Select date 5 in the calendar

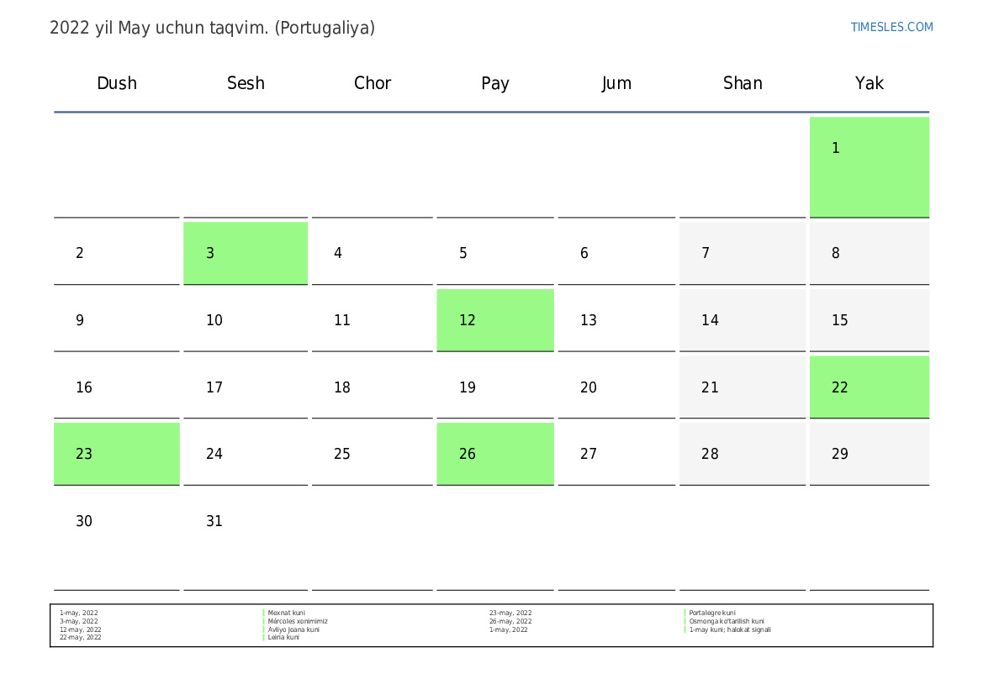pyautogui.click(x=494, y=253)
